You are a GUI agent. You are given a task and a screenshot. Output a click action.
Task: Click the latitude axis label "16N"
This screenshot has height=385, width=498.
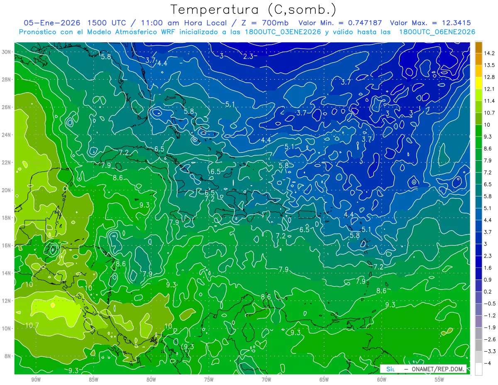[7, 245]
